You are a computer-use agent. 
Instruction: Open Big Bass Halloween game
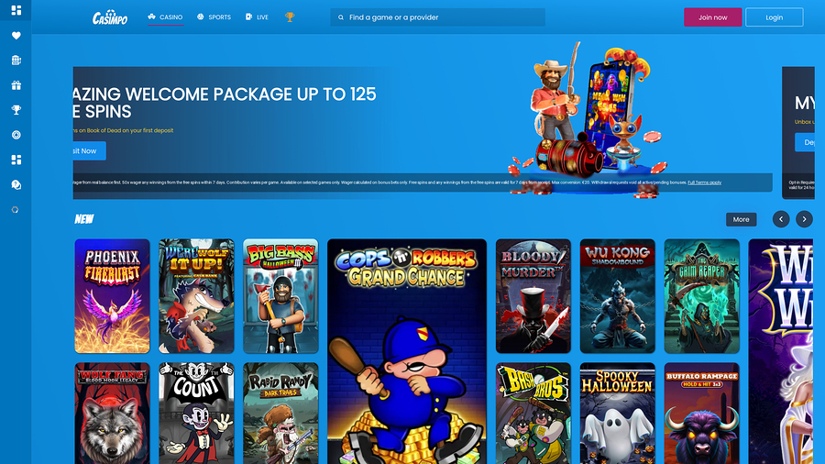[280, 296]
